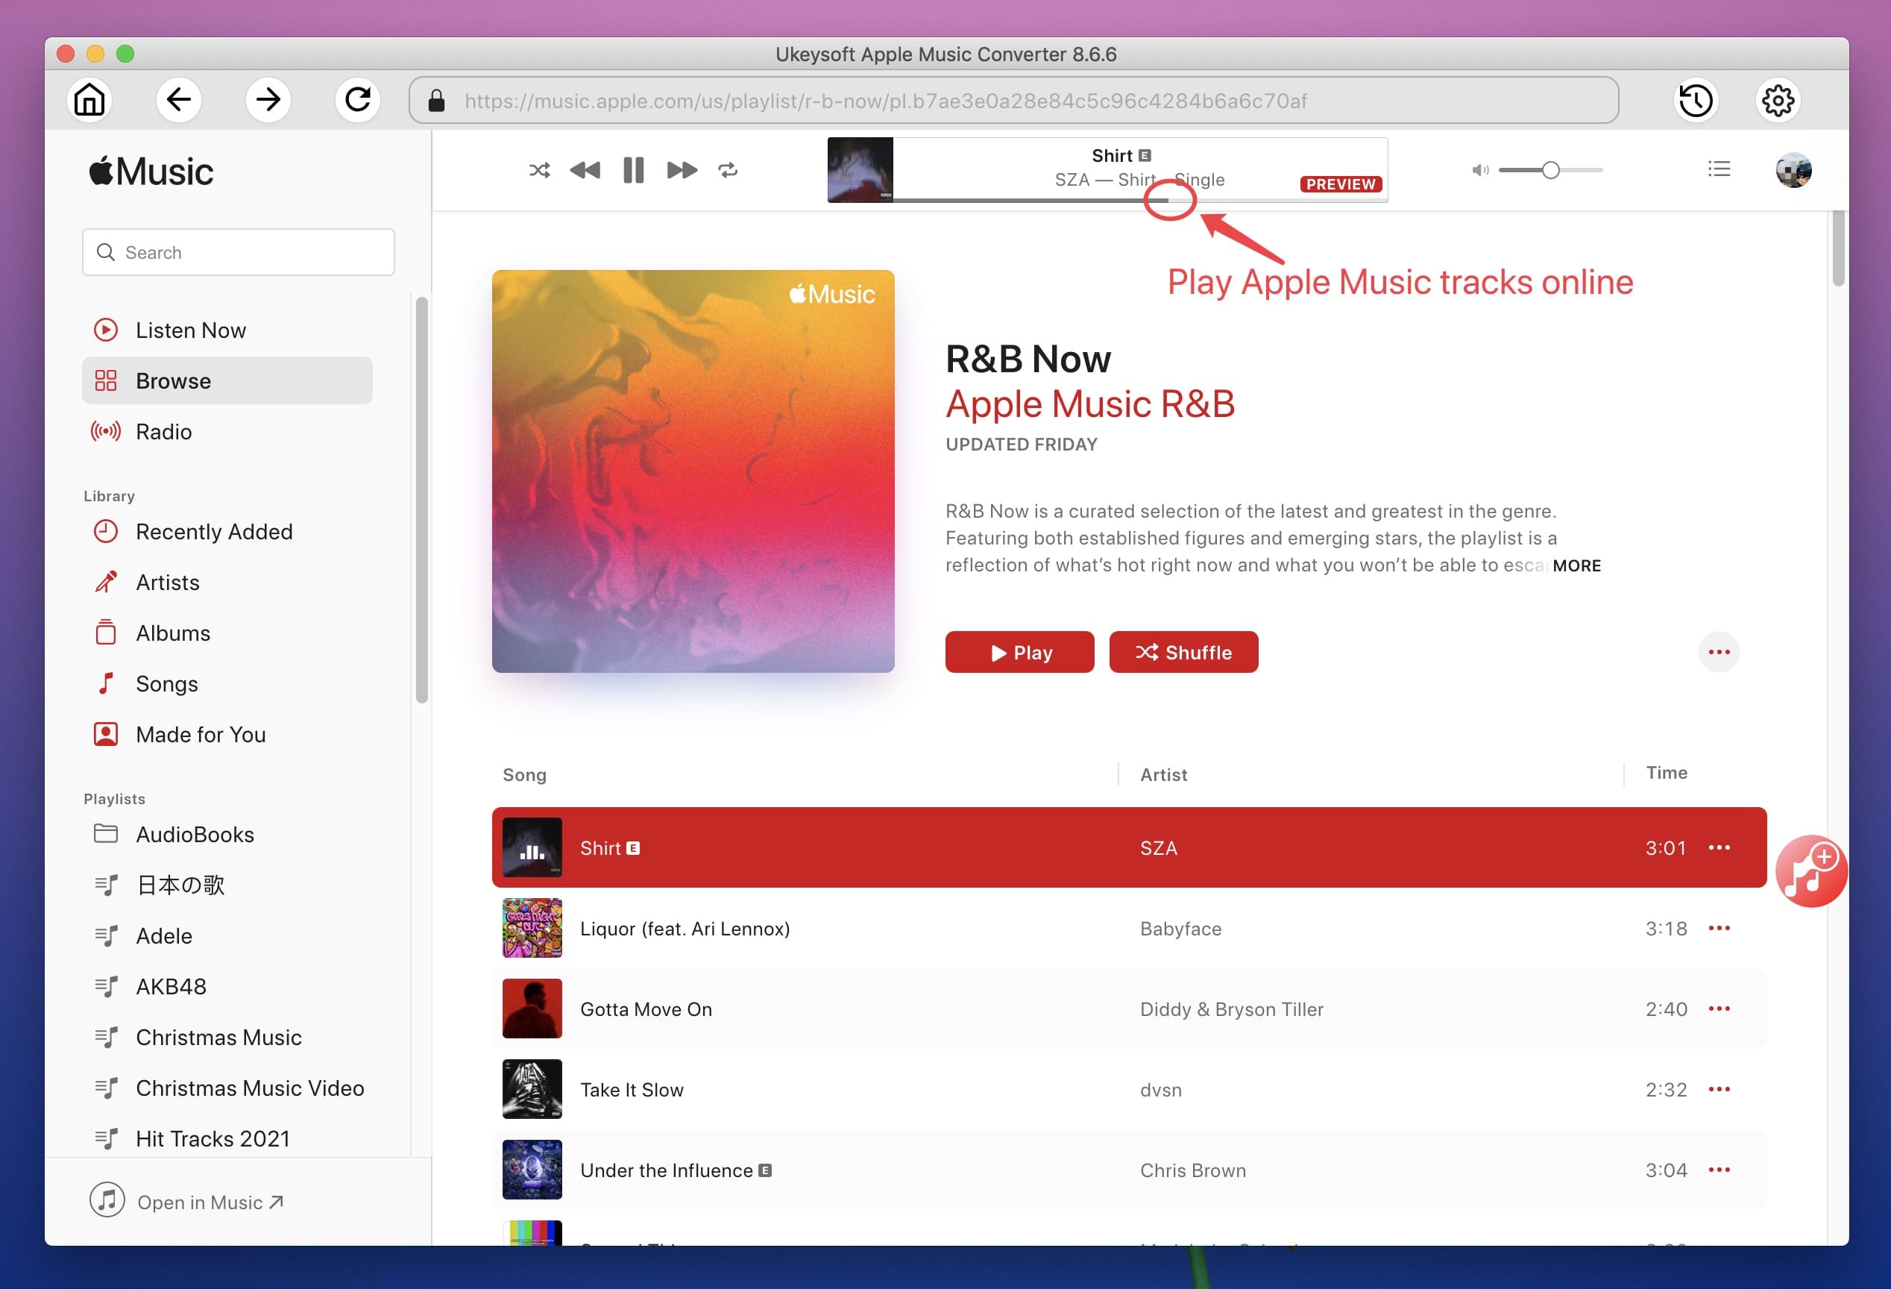Click the Search input field

pos(239,253)
